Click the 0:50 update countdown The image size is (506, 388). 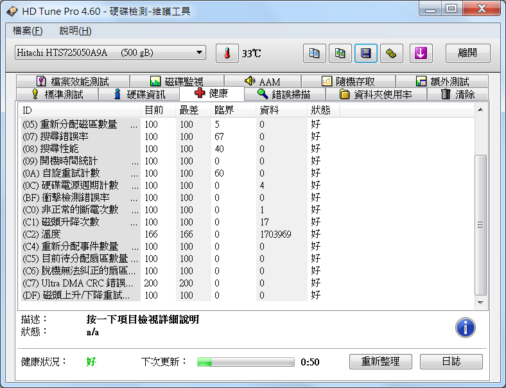pyautogui.click(x=310, y=362)
